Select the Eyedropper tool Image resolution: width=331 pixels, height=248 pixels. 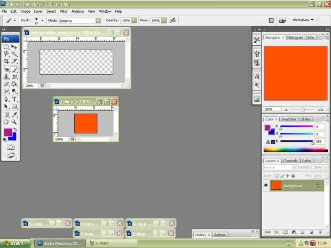14,115
